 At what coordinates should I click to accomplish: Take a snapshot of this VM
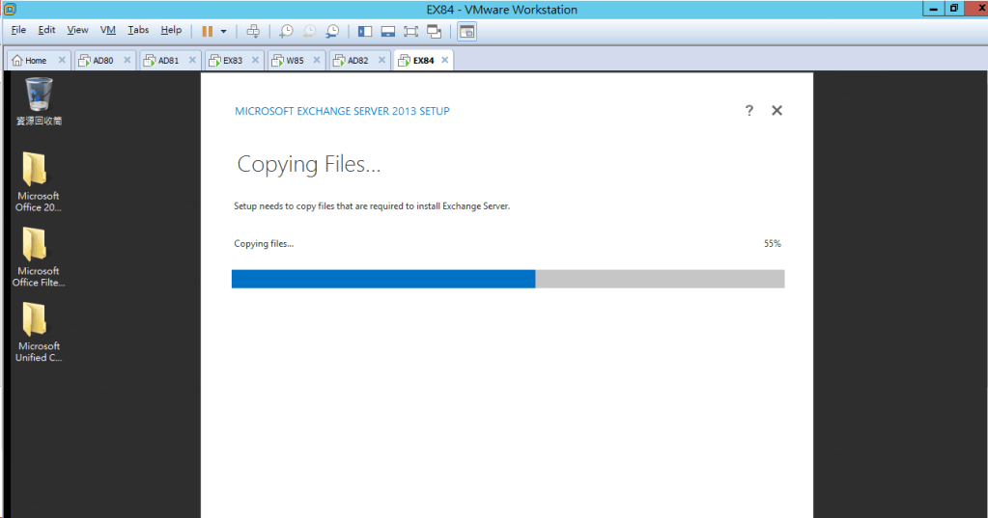[286, 31]
